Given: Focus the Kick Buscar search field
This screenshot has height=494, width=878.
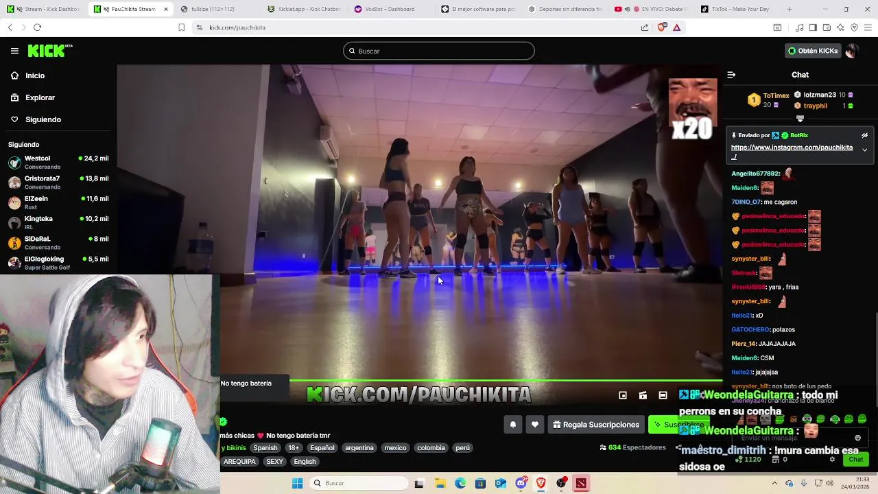Looking at the screenshot, I should tap(439, 51).
